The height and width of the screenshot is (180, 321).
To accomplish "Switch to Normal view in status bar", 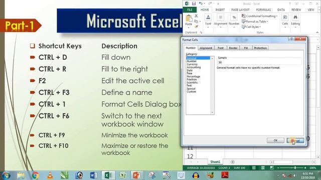I will (x=254, y=168).
